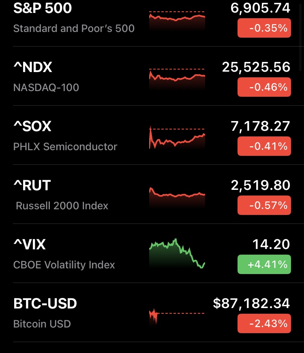Select the CBOE Volatility Index label
Image resolution: width=304 pixels, height=353 pixels.
tap(64, 265)
